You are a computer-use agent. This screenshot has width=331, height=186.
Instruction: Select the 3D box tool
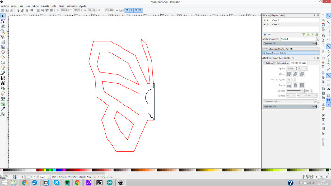[3, 47]
